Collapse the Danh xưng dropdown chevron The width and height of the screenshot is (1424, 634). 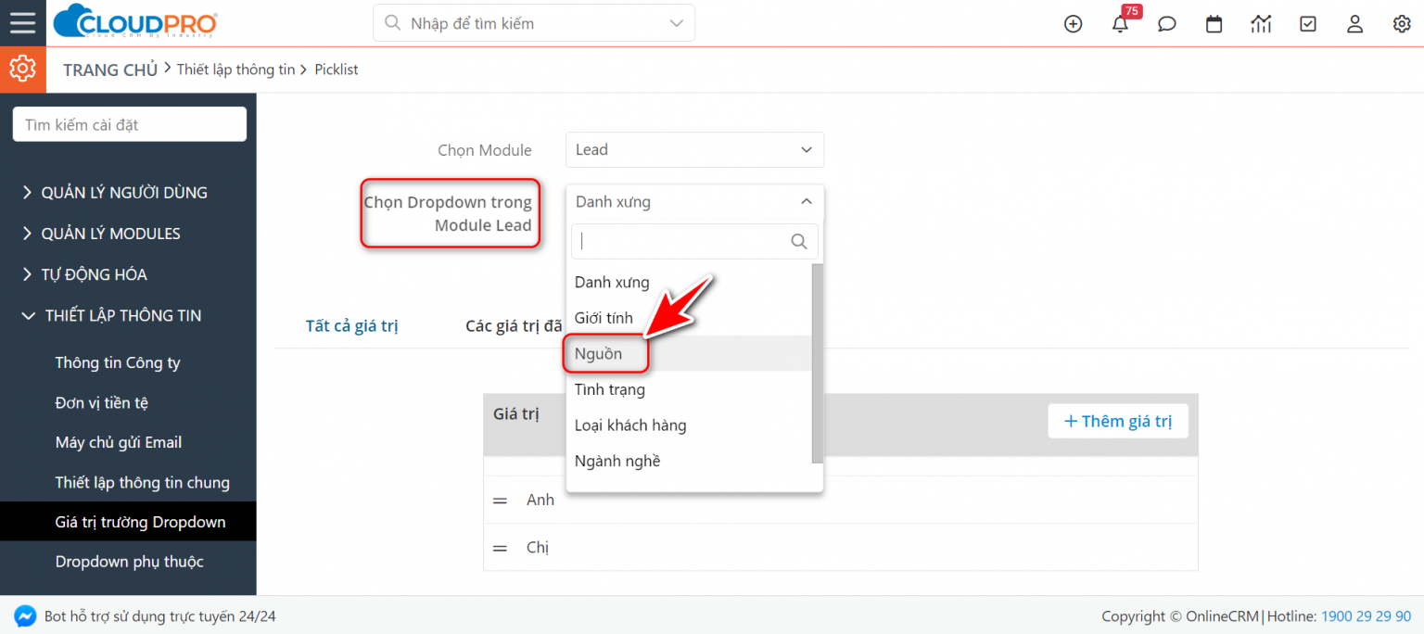tap(806, 202)
